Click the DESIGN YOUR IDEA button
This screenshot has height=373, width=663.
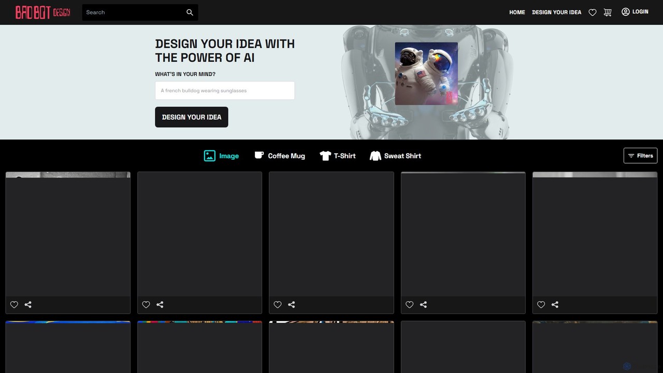point(192,117)
